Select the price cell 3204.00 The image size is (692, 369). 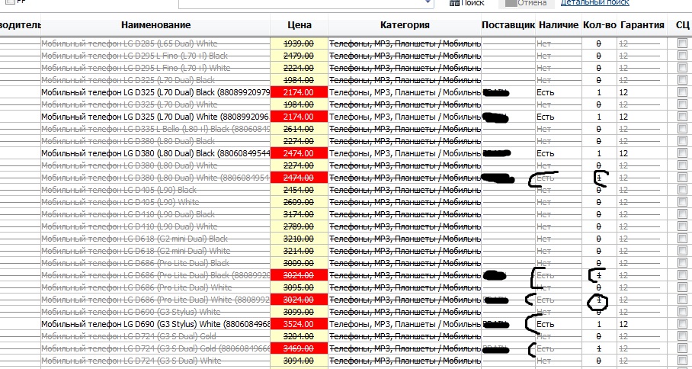tap(300, 336)
